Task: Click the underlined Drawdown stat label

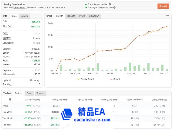Action: [9, 42]
